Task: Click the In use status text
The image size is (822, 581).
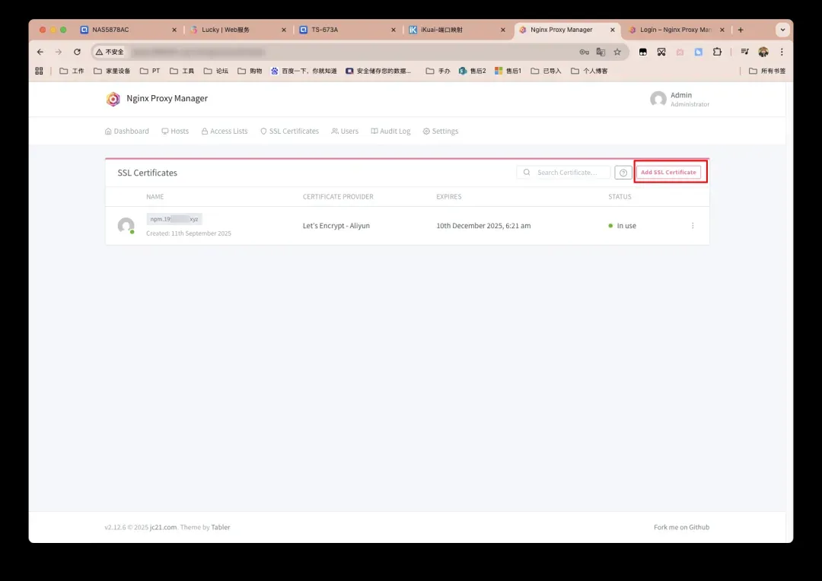Action: pos(626,226)
